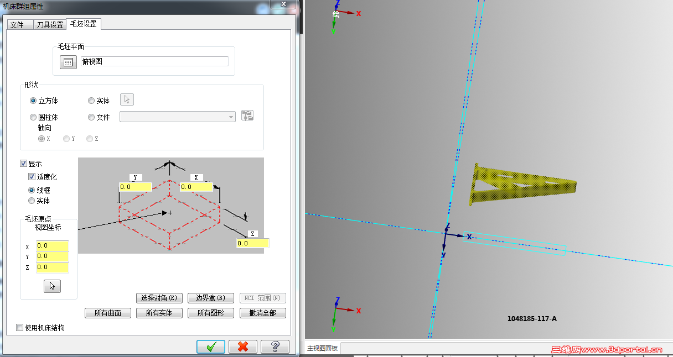Click 选择对角(E) button
The width and height of the screenshot is (673, 357).
(159, 298)
